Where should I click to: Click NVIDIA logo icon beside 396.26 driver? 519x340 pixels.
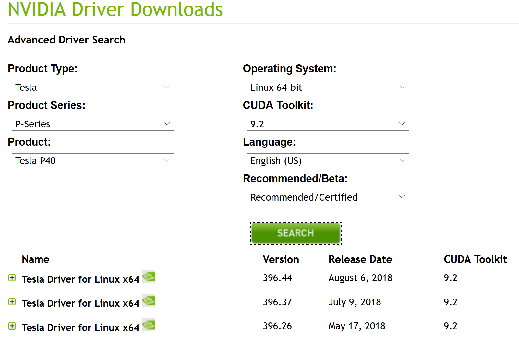click(x=149, y=325)
